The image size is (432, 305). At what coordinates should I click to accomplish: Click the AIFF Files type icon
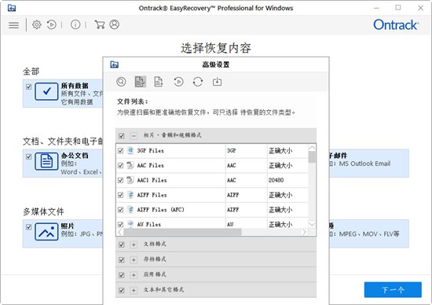point(130,195)
